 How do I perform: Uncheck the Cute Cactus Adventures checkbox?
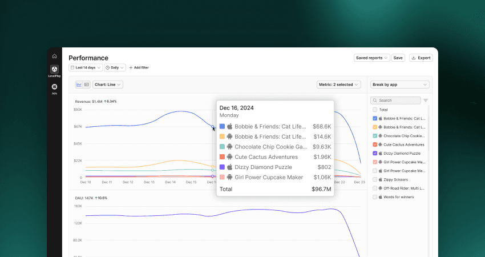point(375,144)
